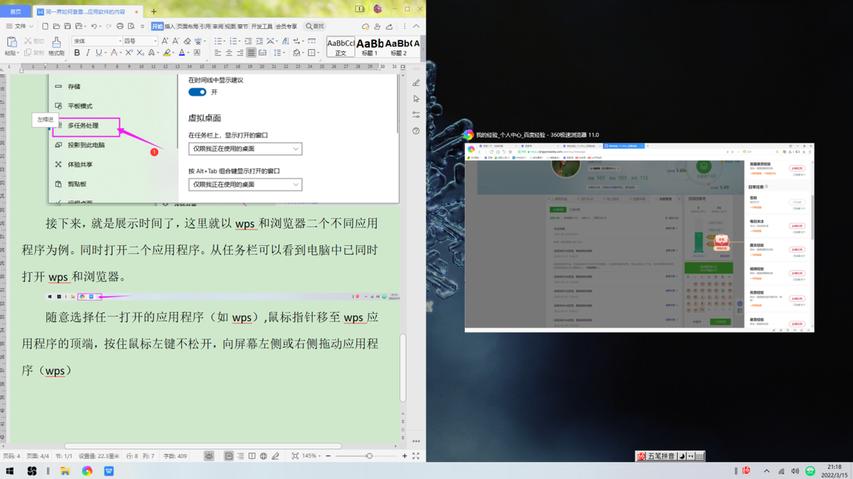This screenshot has height=479, width=853.
Task: Click the Save icon in WPS toolbar
Action: (68, 26)
